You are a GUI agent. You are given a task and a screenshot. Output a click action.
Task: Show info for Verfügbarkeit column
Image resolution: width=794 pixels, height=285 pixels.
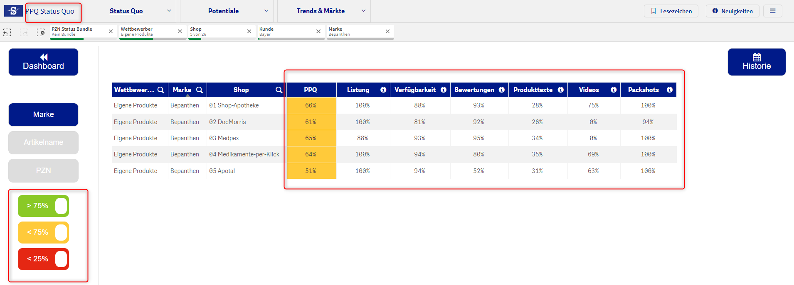444,90
